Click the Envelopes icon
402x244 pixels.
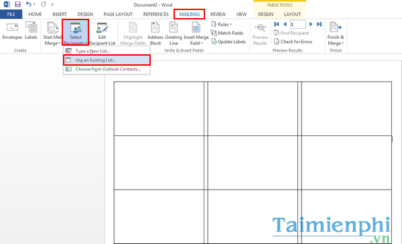click(x=12, y=27)
